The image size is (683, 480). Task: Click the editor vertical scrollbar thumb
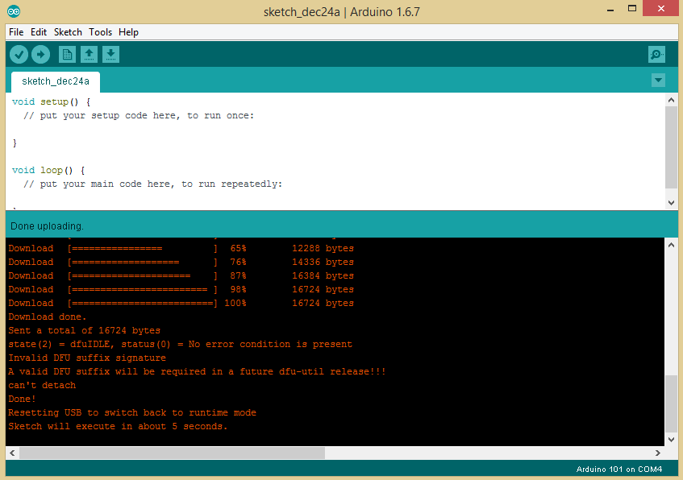pyautogui.click(x=671, y=147)
